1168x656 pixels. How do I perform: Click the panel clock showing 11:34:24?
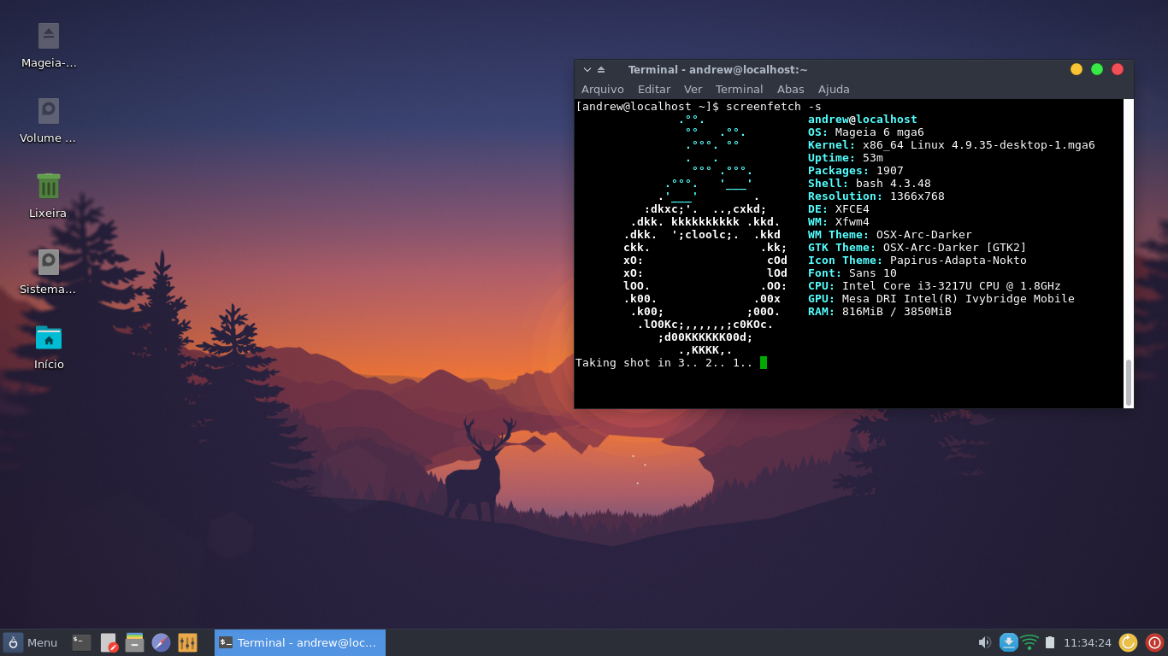[1088, 642]
